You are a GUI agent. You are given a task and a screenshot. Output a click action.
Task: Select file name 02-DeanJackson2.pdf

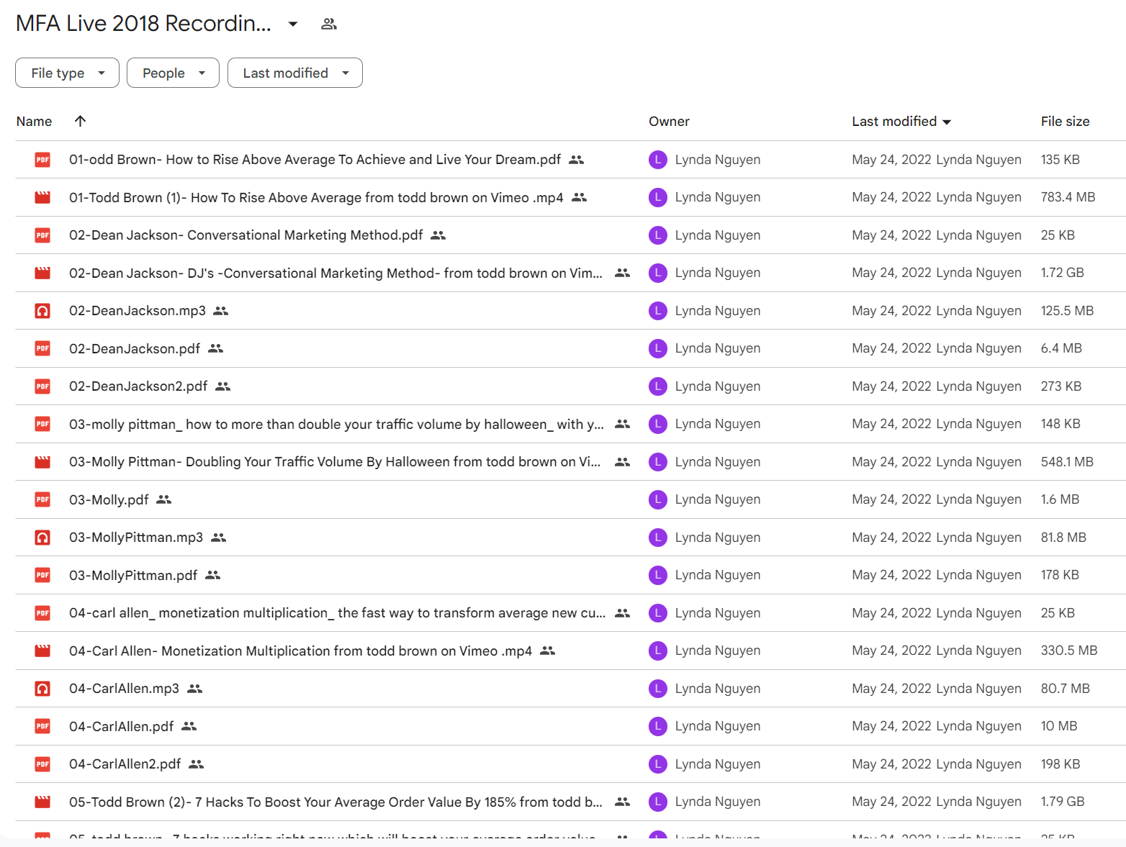click(138, 386)
